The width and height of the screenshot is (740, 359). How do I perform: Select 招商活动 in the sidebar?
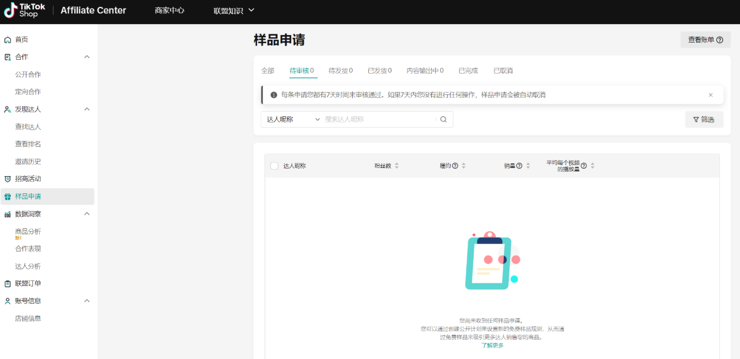point(28,178)
